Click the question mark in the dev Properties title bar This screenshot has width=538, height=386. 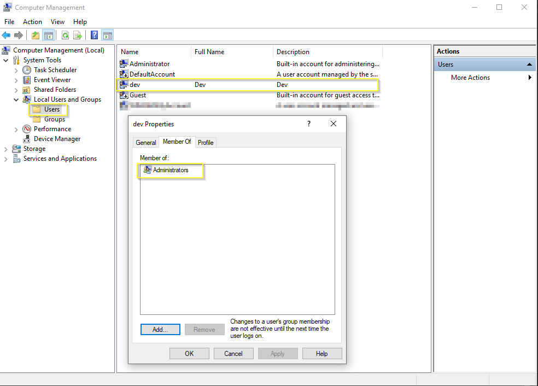(309, 124)
